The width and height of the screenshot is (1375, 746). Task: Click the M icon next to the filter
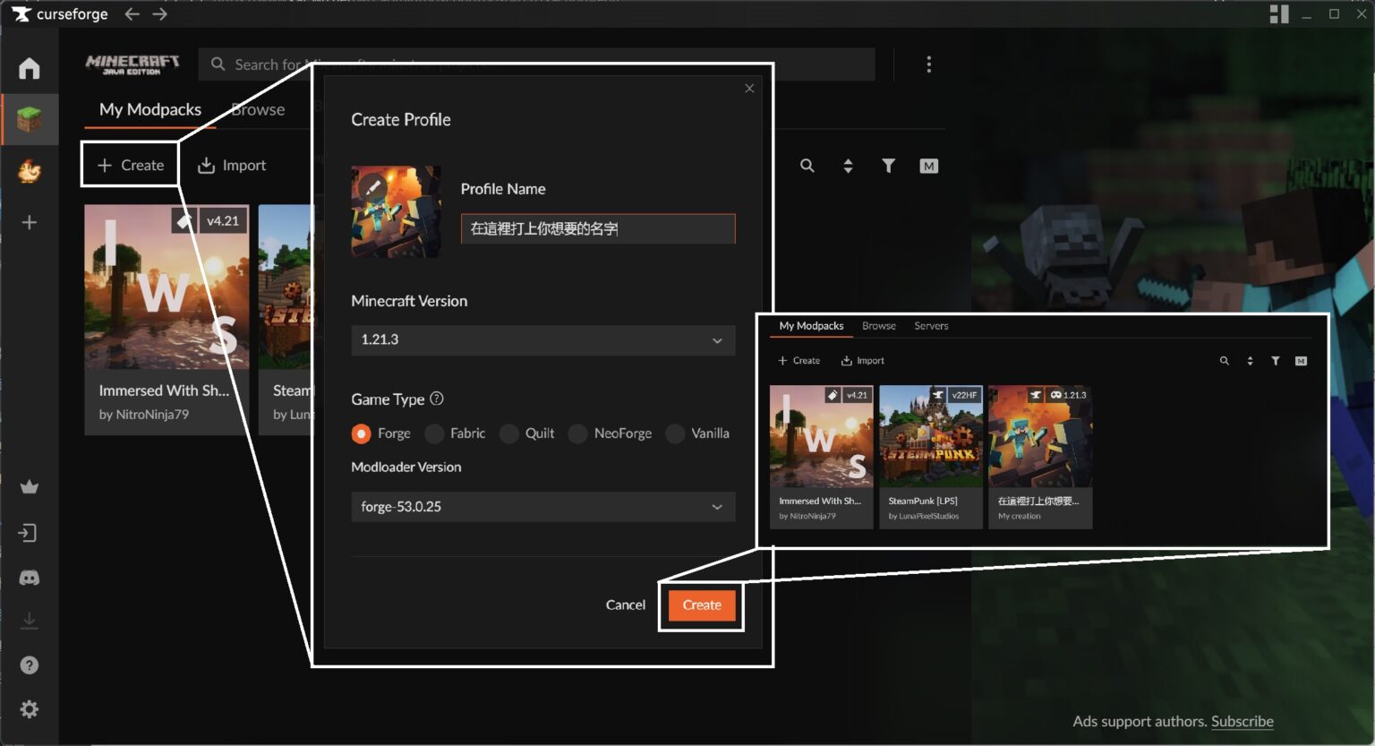[928, 166]
